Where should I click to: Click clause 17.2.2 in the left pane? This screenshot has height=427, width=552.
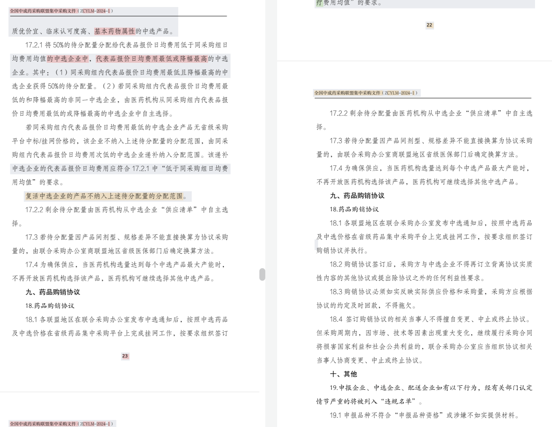pyautogui.click(x=126, y=210)
